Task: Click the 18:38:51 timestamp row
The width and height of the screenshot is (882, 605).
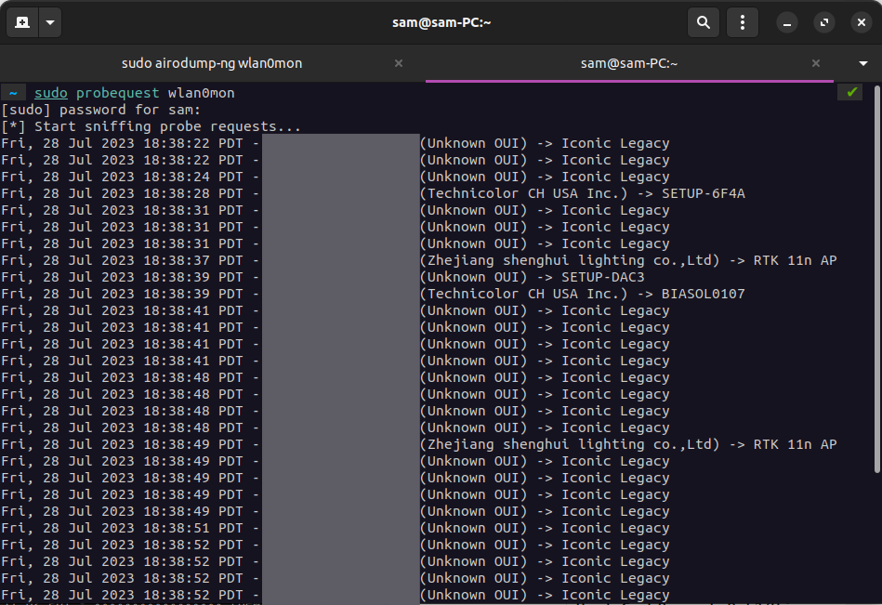Action: coord(336,528)
